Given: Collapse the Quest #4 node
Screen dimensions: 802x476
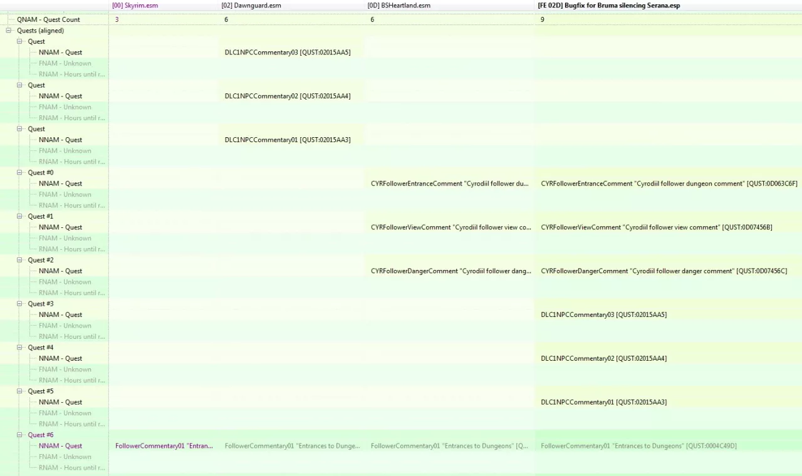Looking at the screenshot, I should point(19,348).
